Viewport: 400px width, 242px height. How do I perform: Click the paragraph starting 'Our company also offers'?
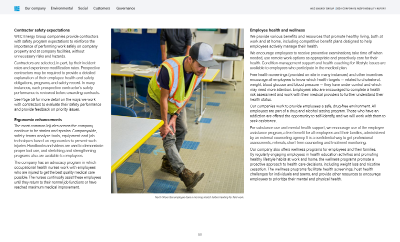click(x=316, y=164)
